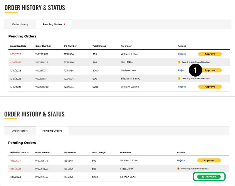Click warning icon in Elizabeth Banks row
The image size is (235, 186).
point(179,78)
